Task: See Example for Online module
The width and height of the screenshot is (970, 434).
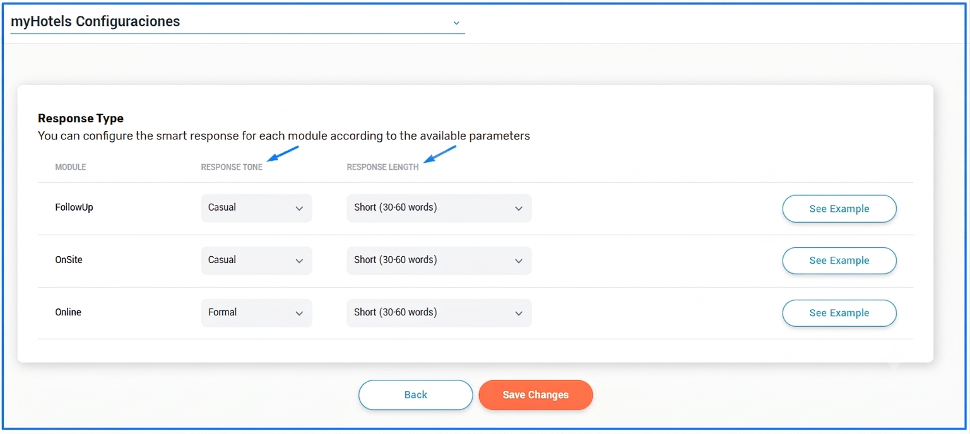Action: pos(839,313)
